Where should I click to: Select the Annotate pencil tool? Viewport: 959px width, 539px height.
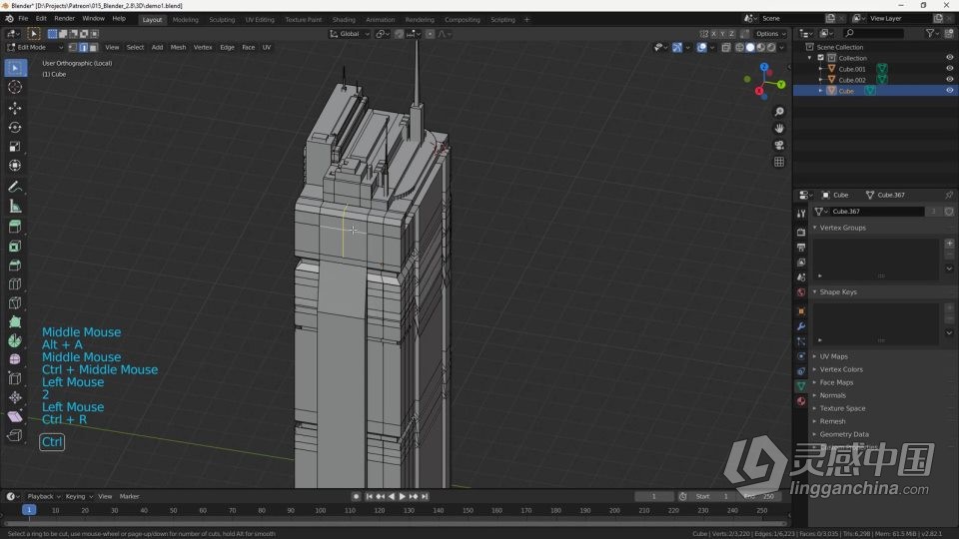(15, 187)
